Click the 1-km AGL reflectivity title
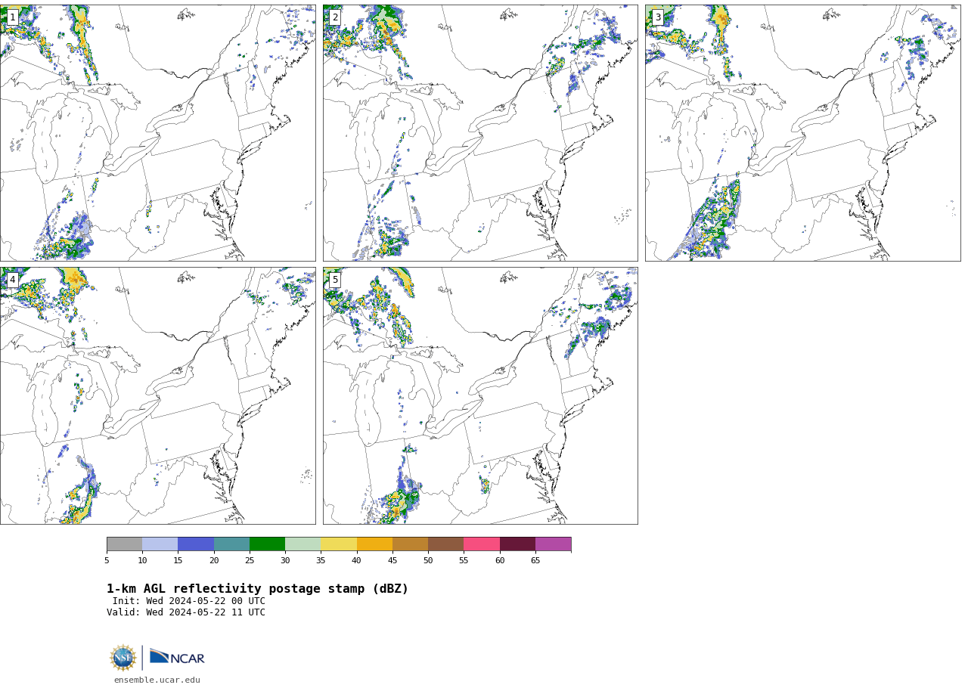Viewport: 968px width, 688px height. pos(257,589)
